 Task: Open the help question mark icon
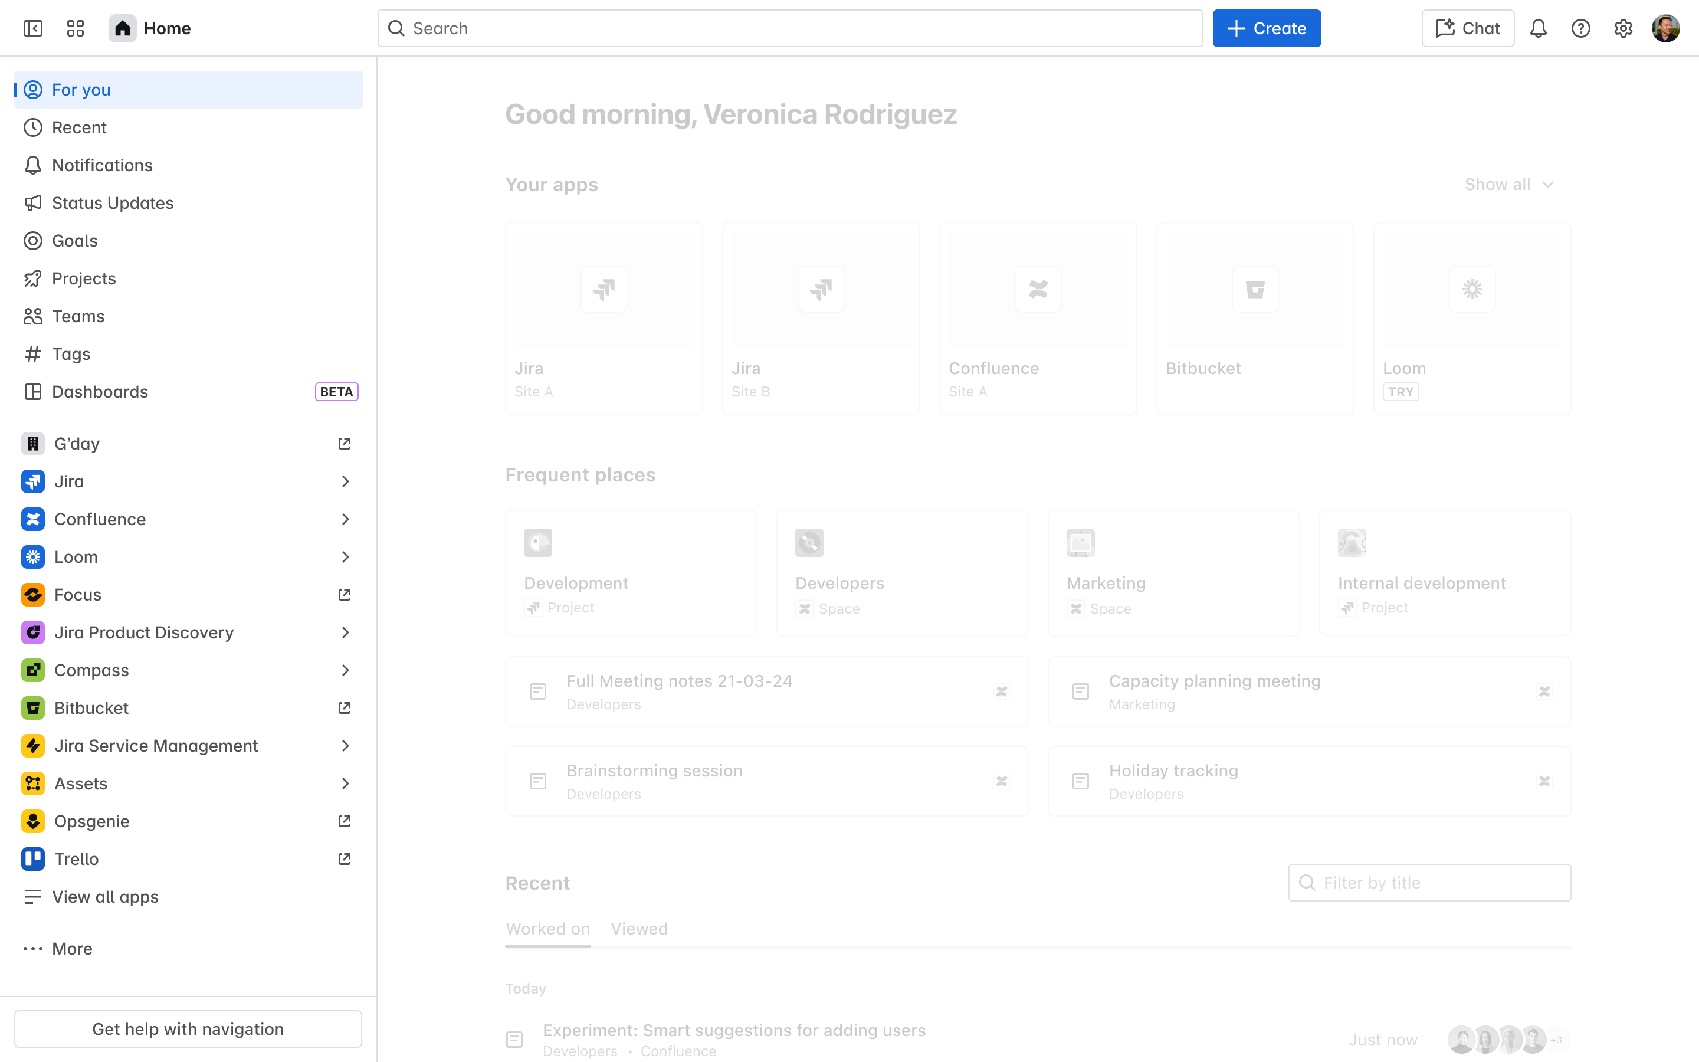[1580, 28]
